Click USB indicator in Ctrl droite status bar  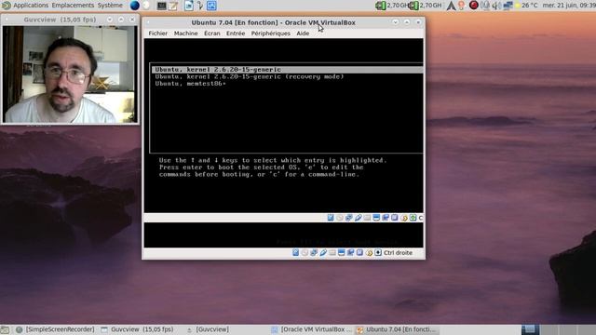click(x=323, y=252)
